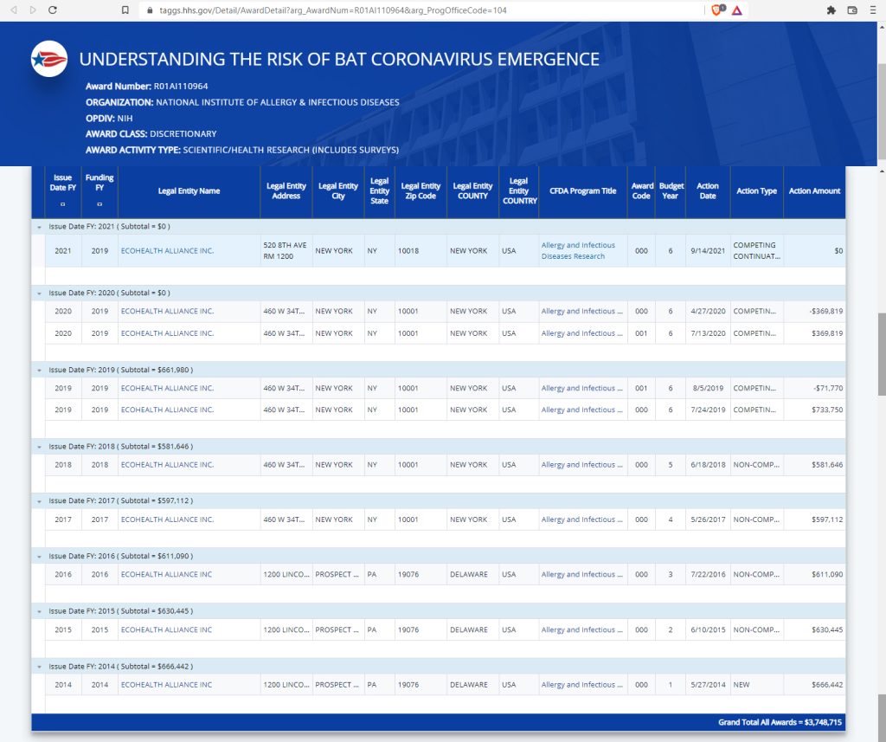
Task: Collapse the Issue Date FY: 2021 group
Action: coord(39,227)
